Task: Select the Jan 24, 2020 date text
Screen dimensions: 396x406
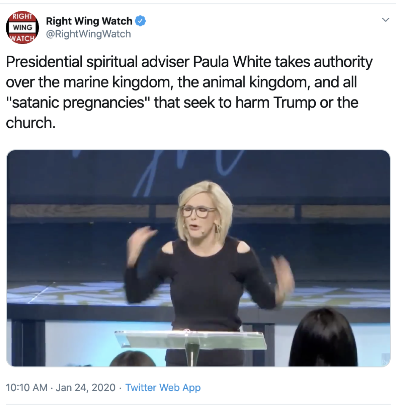Action: 85,388
